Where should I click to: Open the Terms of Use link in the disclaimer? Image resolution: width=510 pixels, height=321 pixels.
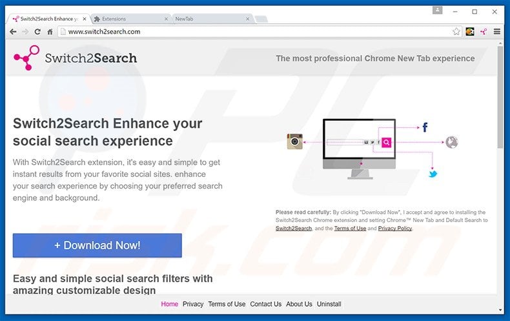[x=350, y=228]
